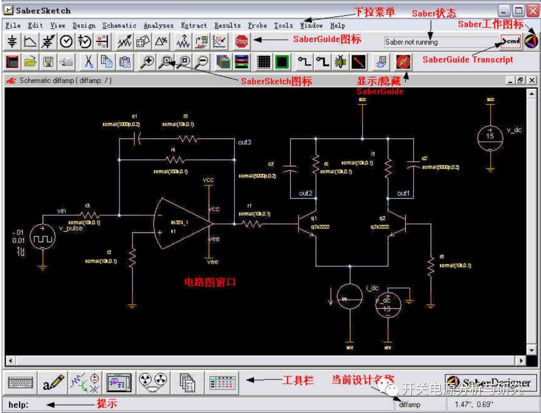Restore the diffamp schematic sub-window
The image size is (541, 413).
pos(521,80)
